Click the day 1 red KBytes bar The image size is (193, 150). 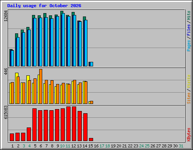pyautogui.click(x=12, y=137)
